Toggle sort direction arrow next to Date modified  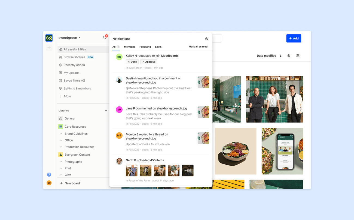point(280,56)
